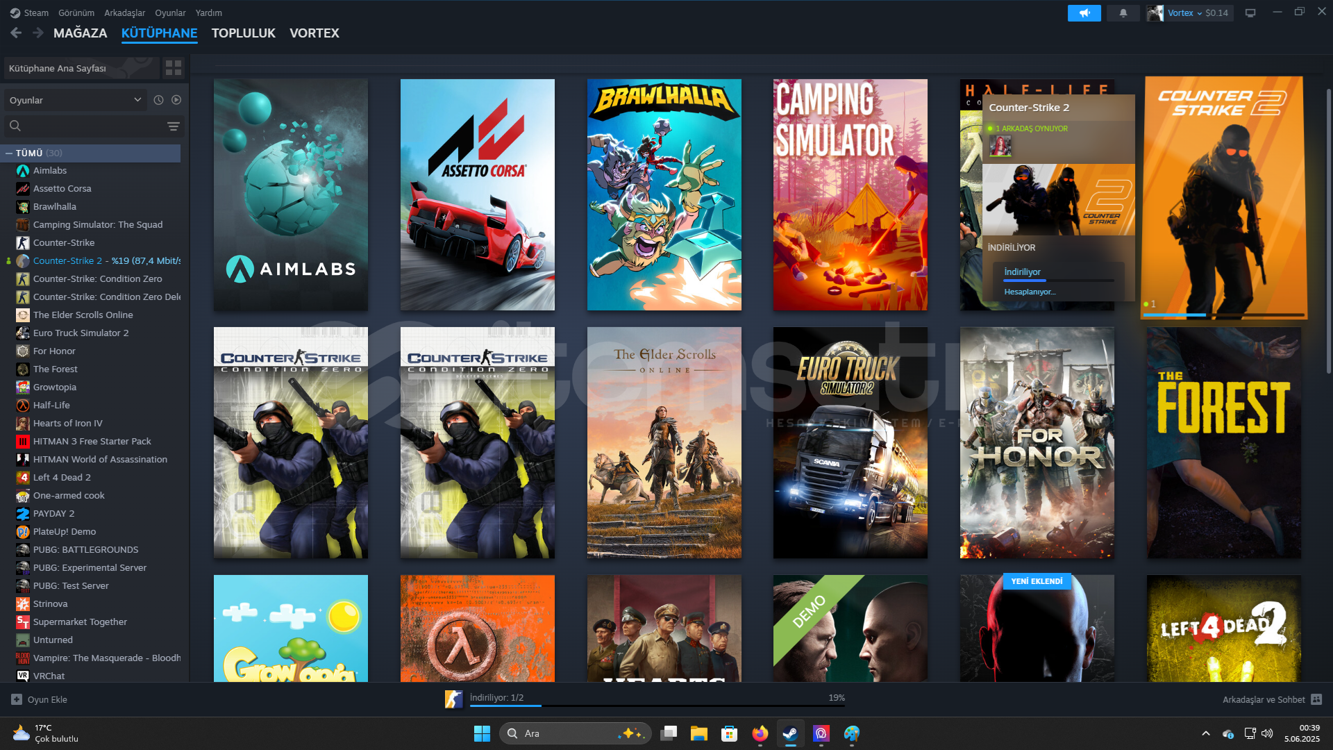Open the Arkadaşlar menu
This screenshot has width=1333, height=750.
point(124,12)
